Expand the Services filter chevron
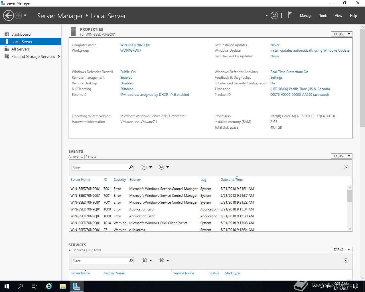365x292 pixels. point(346,261)
